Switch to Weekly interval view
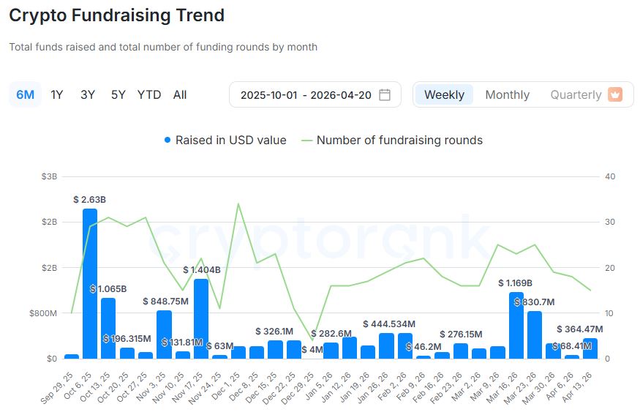The height and width of the screenshot is (415, 640). (x=444, y=94)
